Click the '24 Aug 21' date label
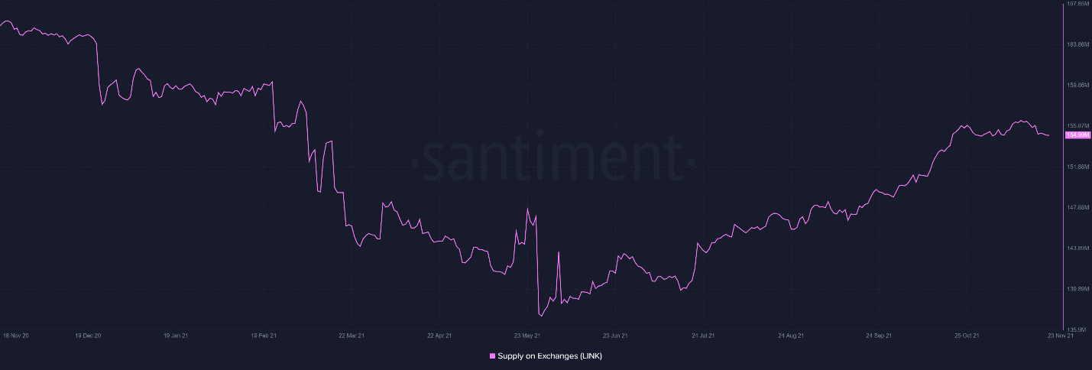 (x=791, y=336)
